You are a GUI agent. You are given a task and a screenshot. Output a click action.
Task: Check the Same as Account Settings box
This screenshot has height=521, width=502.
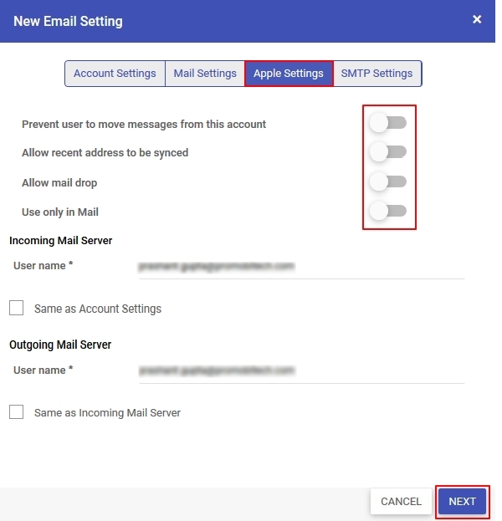pyautogui.click(x=17, y=308)
